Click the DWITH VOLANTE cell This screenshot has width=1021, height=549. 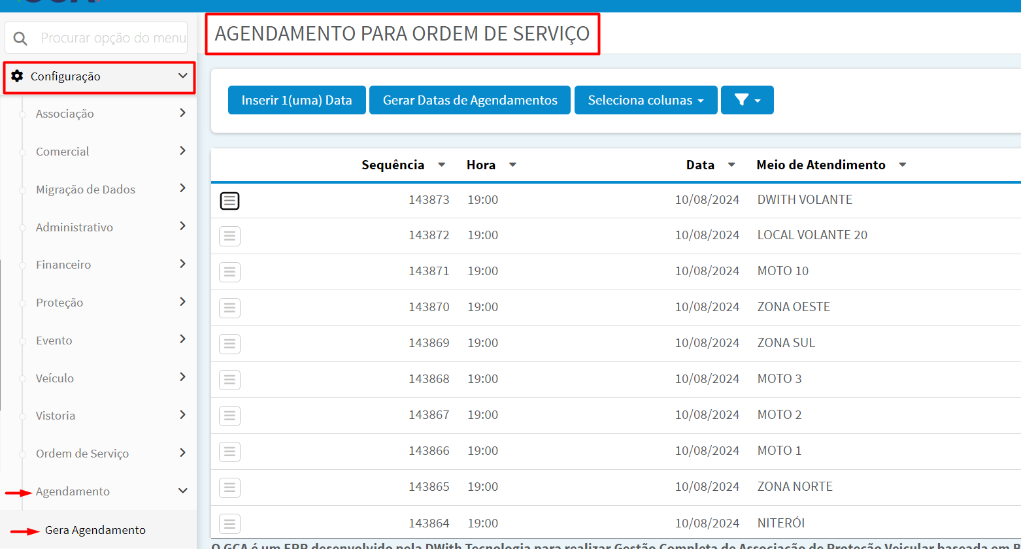pyautogui.click(x=805, y=199)
